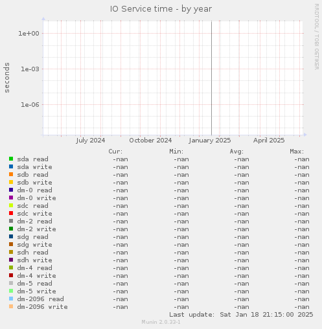Click the Munin 2.0.33-1 footer text
This screenshot has width=322, height=329.
click(161, 322)
